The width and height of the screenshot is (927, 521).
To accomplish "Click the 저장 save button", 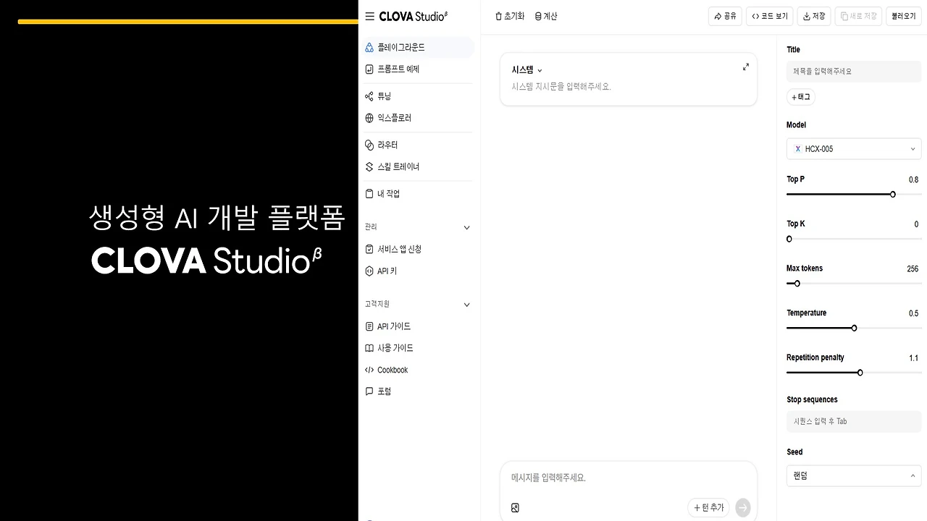I will pyautogui.click(x=813, y=15).
